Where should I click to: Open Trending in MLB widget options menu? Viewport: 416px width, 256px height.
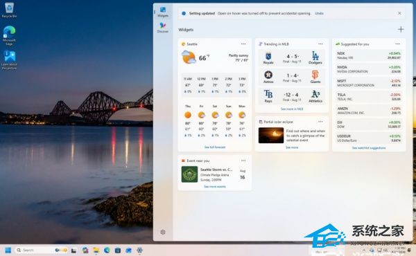[320, 44]
